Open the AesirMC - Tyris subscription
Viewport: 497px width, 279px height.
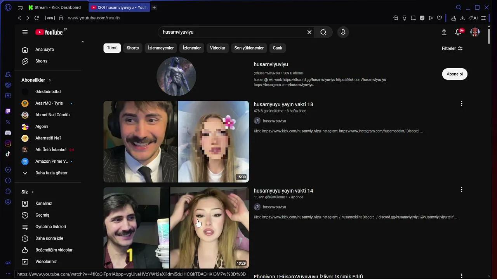pyautogui.click(x=49, y=103)
